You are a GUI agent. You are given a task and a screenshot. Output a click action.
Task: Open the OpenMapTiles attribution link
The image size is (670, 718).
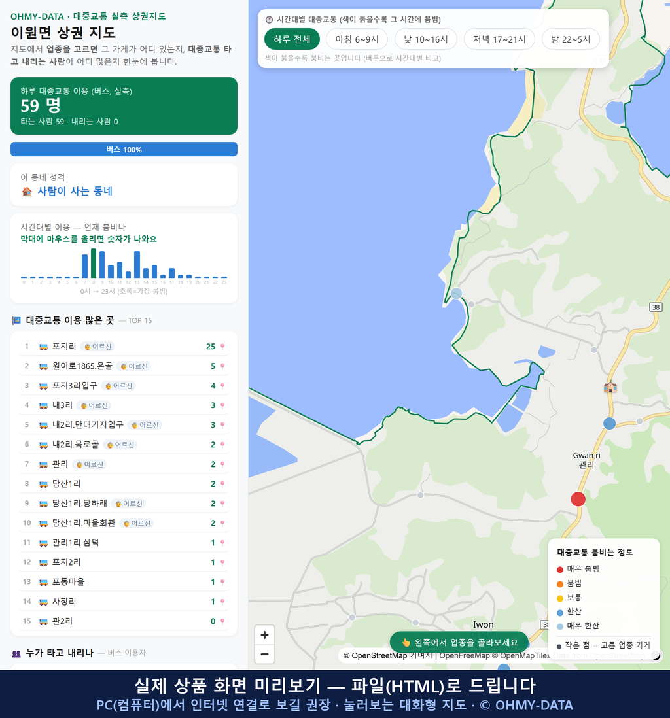tap(521, 655)
